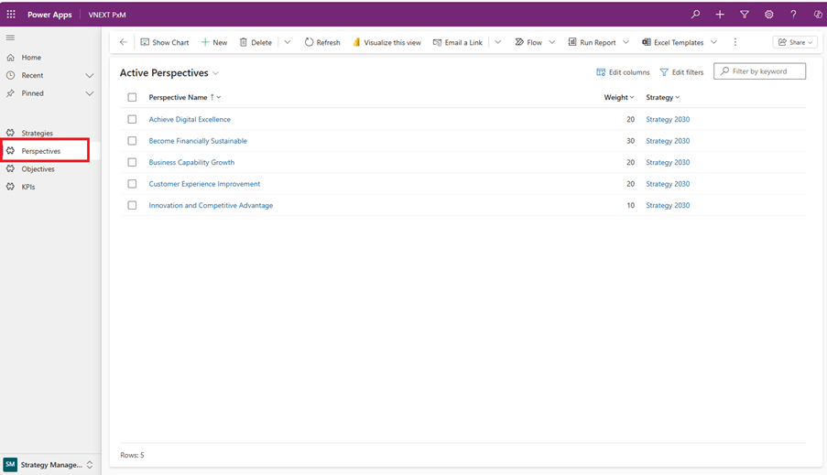Expand the Flow dropdown arrow

(x=552, y=42)
